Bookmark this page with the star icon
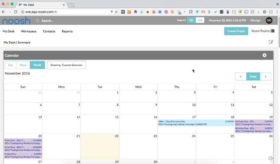Image resolution: width=280 pixels, height=164 pixels. (x=116, y=12)
